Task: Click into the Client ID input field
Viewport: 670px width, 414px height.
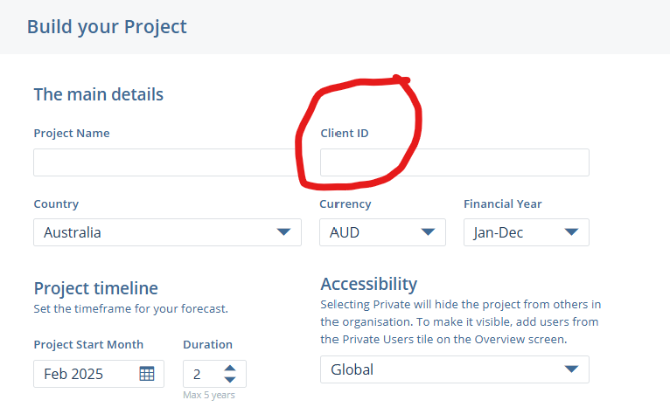Action: [454, 162]
